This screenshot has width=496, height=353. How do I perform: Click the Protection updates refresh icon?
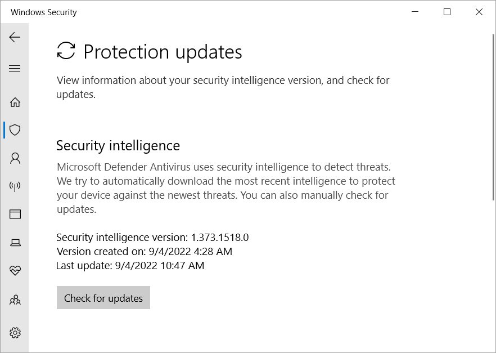tap(66, 51)
